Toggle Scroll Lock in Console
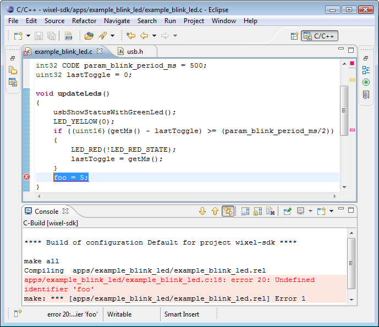This screenshot has width=379, height=327. 257,211
